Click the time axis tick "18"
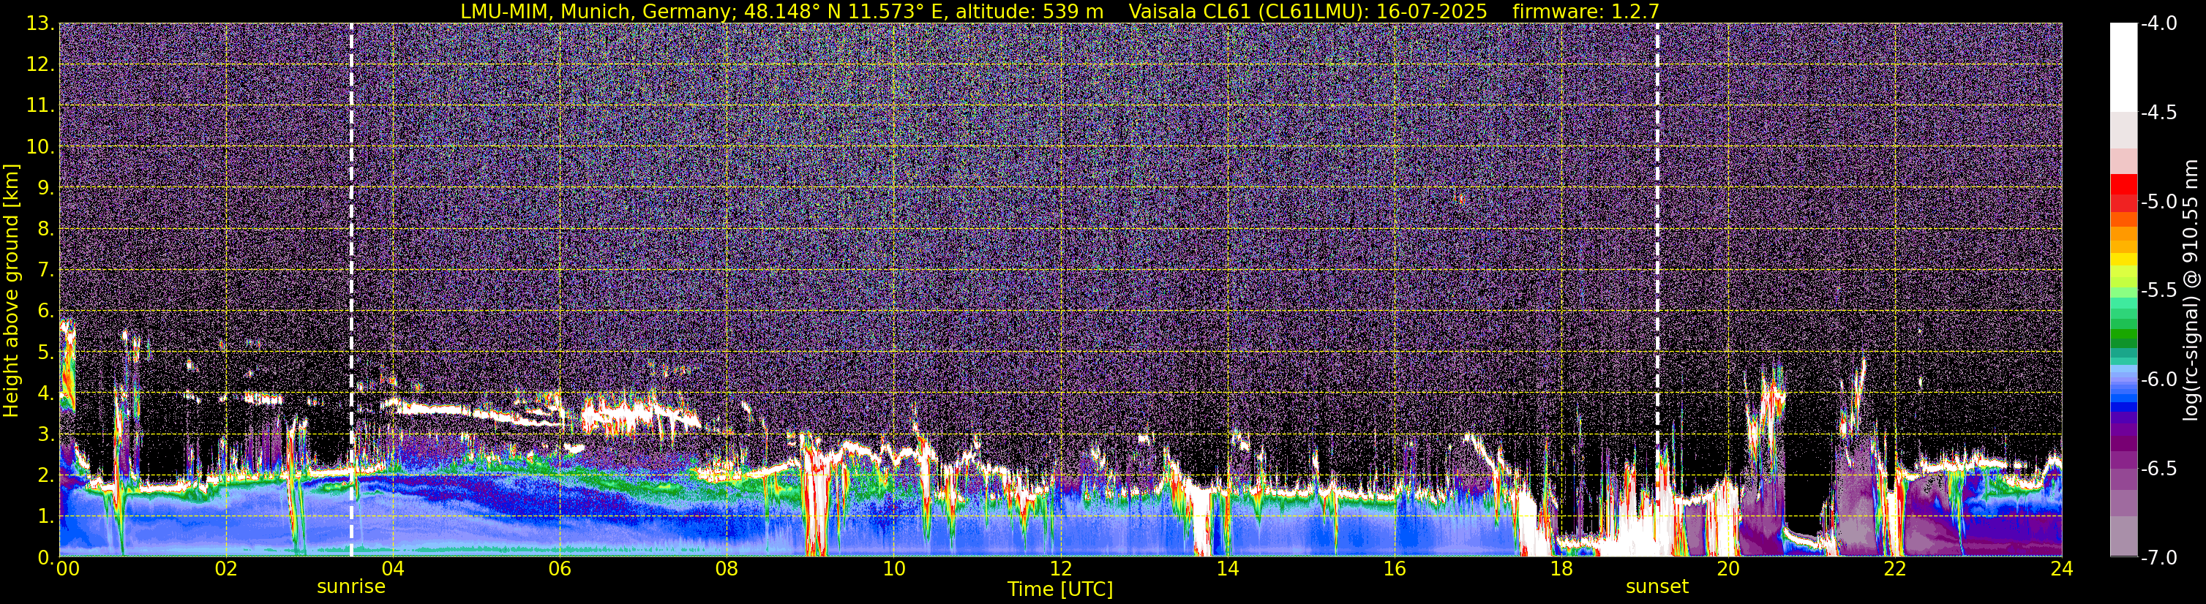Screen dimensions: 2206x604 pyautogui.click(x=1562, y=569)
